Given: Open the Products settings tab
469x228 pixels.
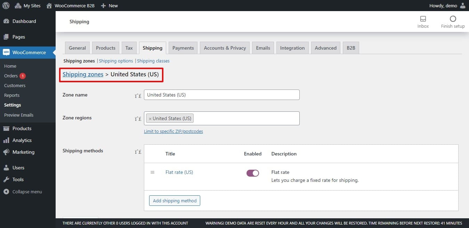Looking at the screenshot, I should (x=106, y=48).
